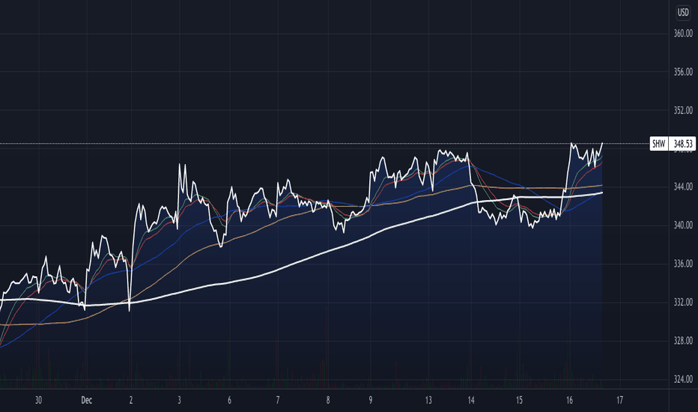Click the 2 date label on time axis
Screen dimensions: 698x412
coord(131,401)
